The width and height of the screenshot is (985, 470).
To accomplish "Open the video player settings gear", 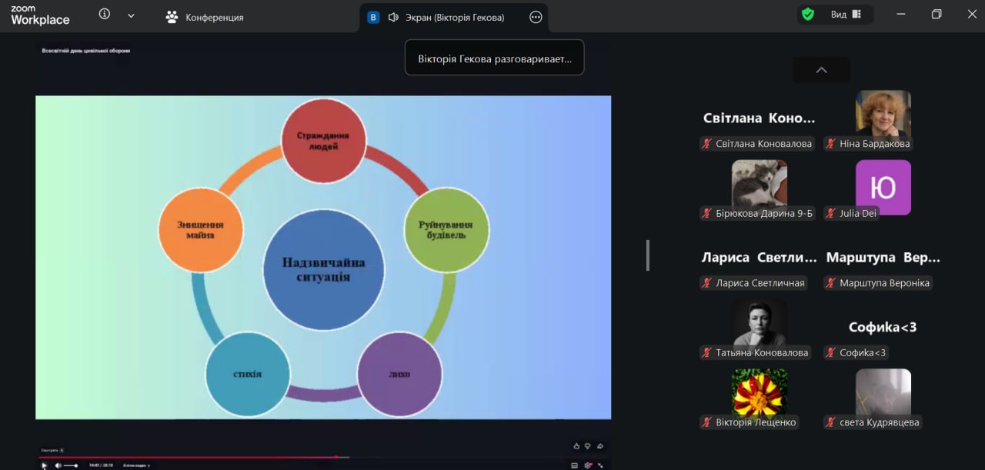I will pos(588,465).
